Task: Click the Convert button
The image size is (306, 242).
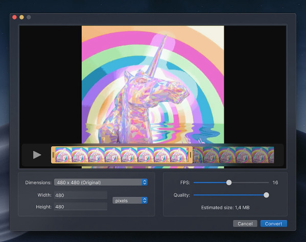Action: click(x=274, y=224)
